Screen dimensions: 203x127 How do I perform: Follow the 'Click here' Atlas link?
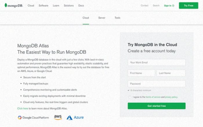[23, 108]
